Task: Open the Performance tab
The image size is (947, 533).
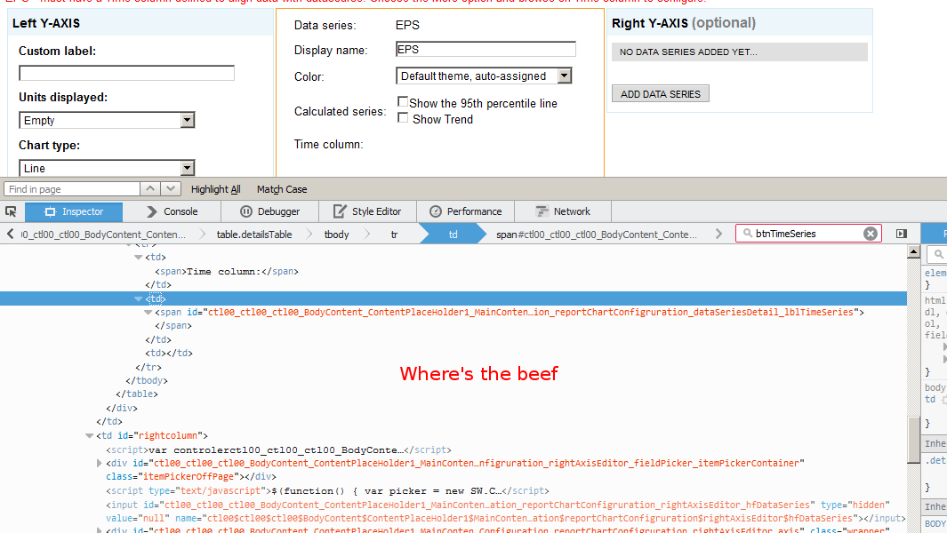Action: [x=466, y=212]
